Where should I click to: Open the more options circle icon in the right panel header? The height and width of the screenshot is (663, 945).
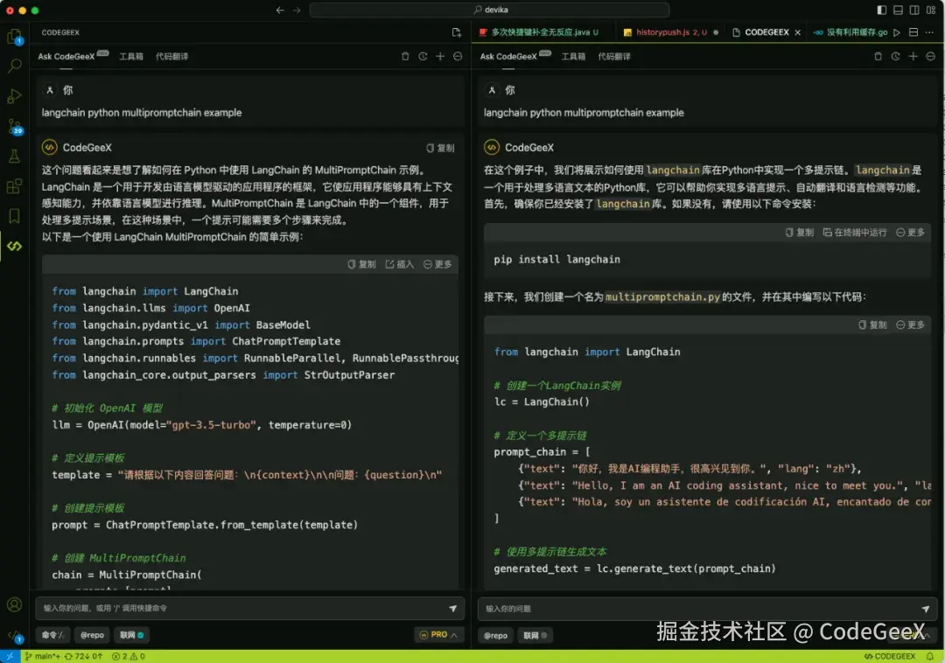tap(930, 56)
